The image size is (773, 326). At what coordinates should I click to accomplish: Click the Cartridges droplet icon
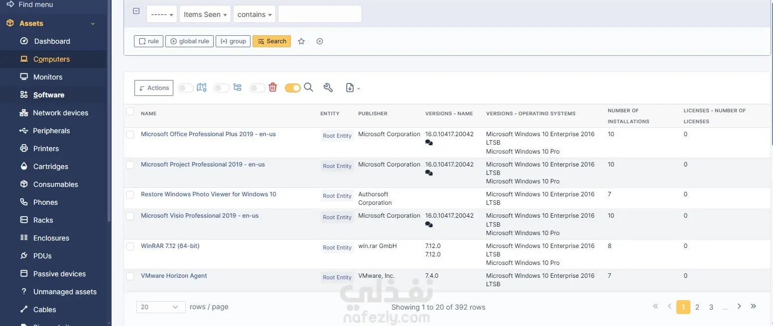click(24, 166)
